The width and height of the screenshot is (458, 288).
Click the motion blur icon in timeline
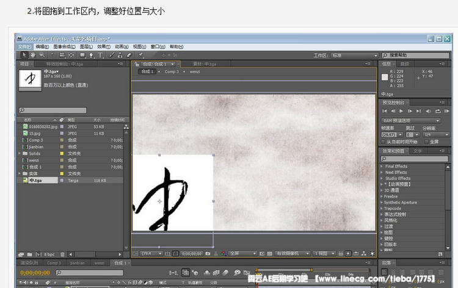click(x=225, y=273)
